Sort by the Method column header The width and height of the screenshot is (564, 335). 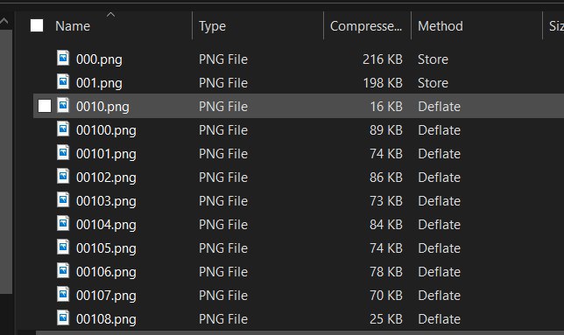pyautogui.click(x=441, y=26)
